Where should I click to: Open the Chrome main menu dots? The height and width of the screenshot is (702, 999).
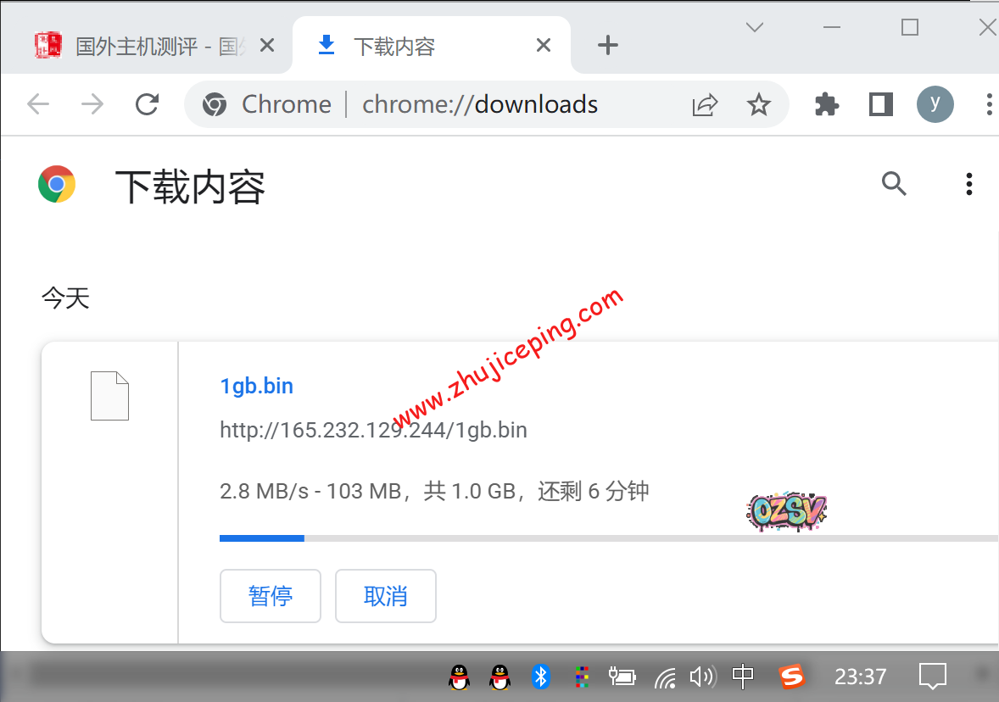(x=989, y=104)
